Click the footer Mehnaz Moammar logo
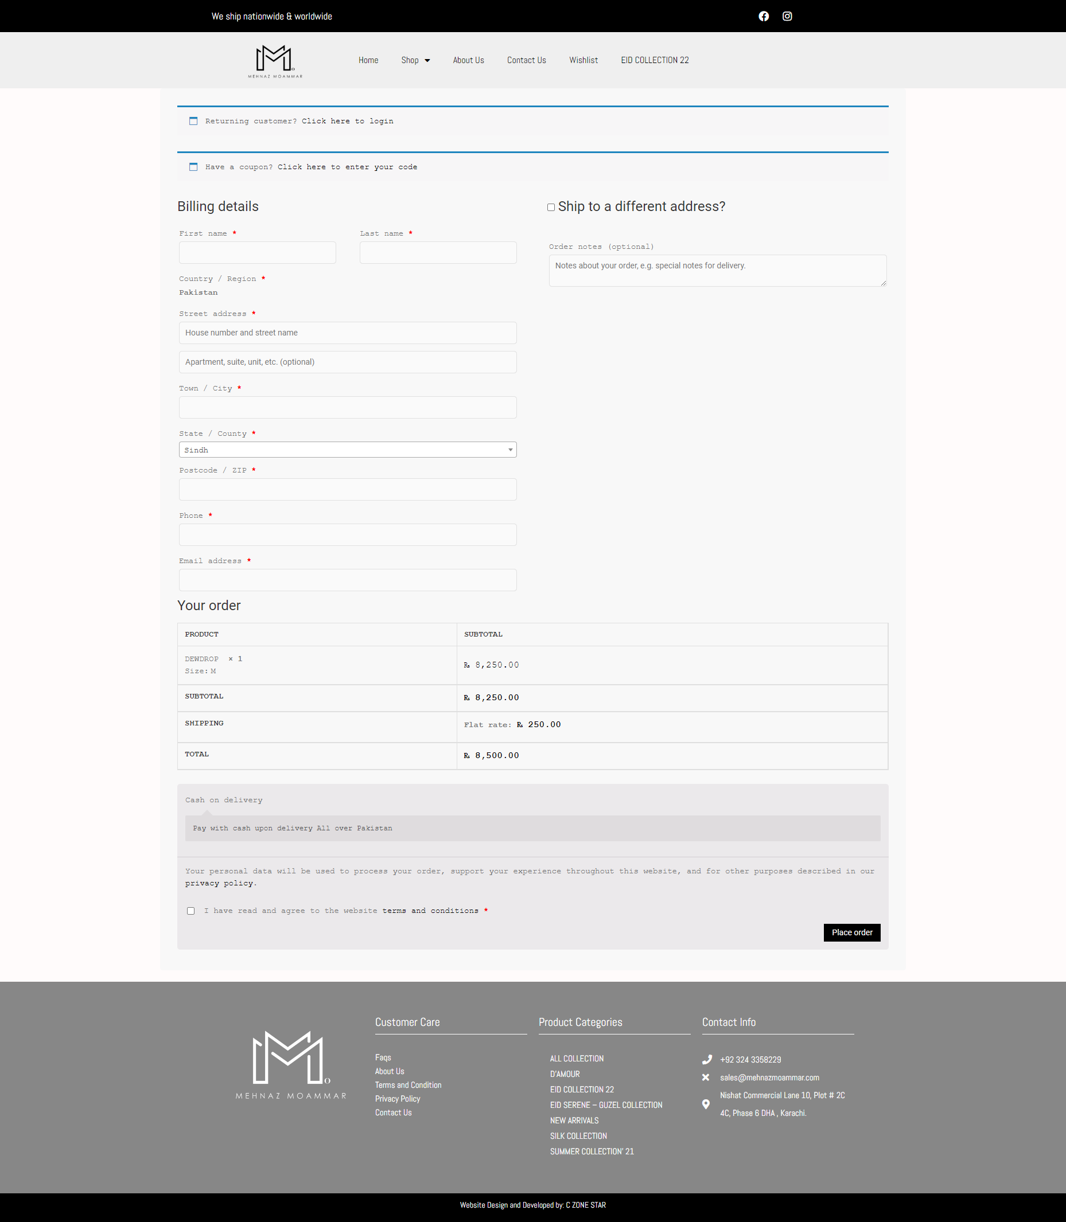Image resolution: width=1066 pixels, height=1222 pixels. click(290, 1064)
